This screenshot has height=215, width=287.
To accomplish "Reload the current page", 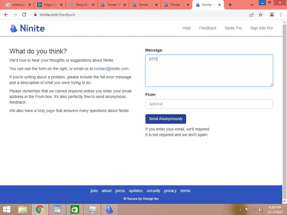I will point(24,15).
